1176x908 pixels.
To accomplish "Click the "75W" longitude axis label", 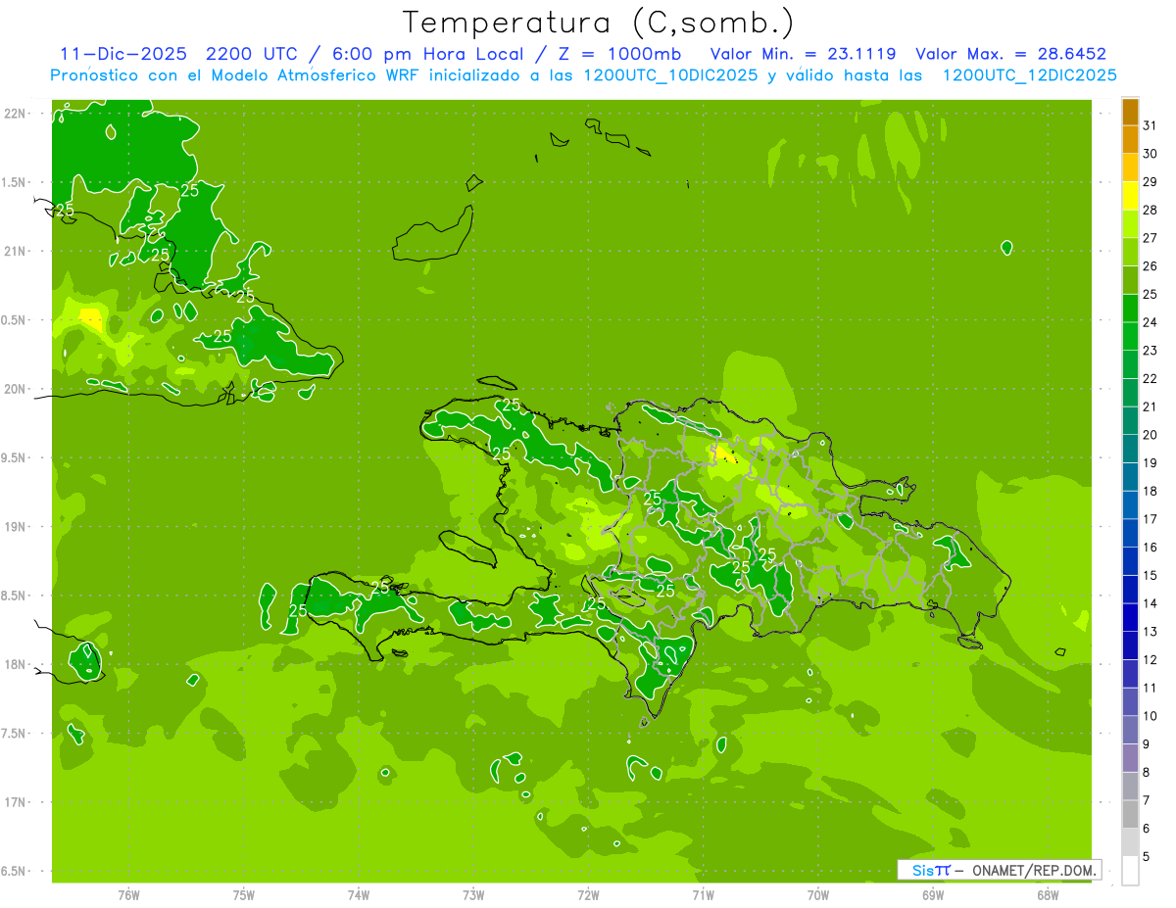I will click(x=244, y=894).
